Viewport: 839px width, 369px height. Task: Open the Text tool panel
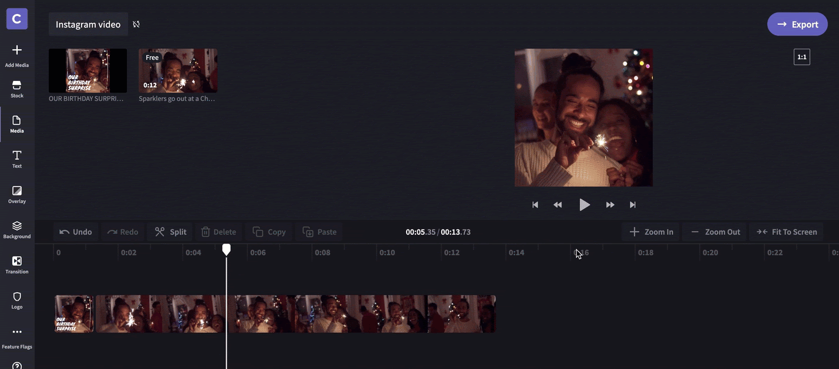pyautogui.click(x=17, y=160)
